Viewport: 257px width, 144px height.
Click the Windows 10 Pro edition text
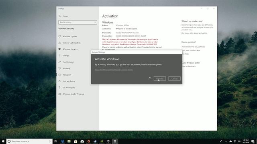(122, 25)
